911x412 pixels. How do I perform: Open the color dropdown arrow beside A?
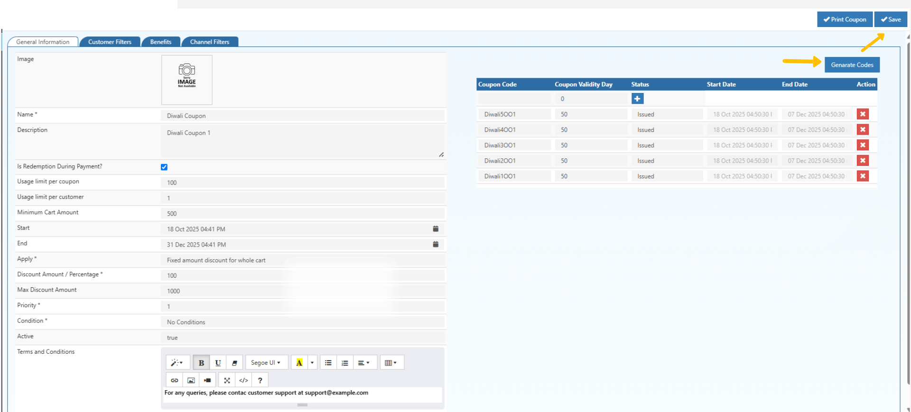click(312, 363)
